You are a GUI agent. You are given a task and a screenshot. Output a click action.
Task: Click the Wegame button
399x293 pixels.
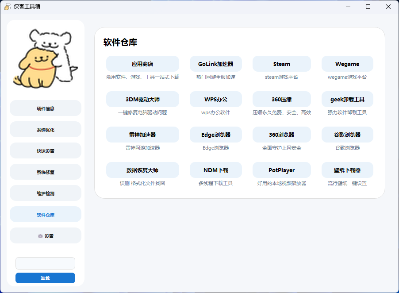click(x=347, y=64)
